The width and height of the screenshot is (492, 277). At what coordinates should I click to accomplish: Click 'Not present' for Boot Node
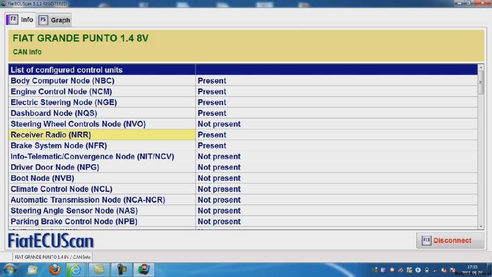[x=219, y=178]
